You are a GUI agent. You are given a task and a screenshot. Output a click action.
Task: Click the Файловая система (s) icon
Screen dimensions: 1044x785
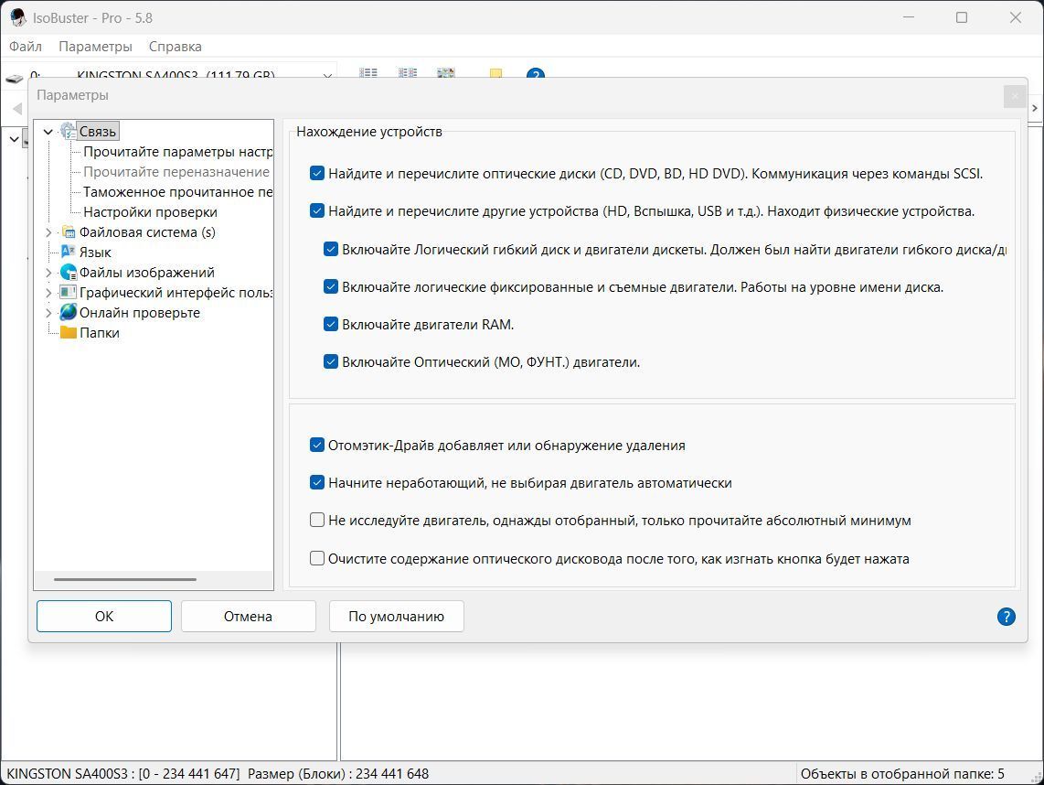tap(69, 231)
